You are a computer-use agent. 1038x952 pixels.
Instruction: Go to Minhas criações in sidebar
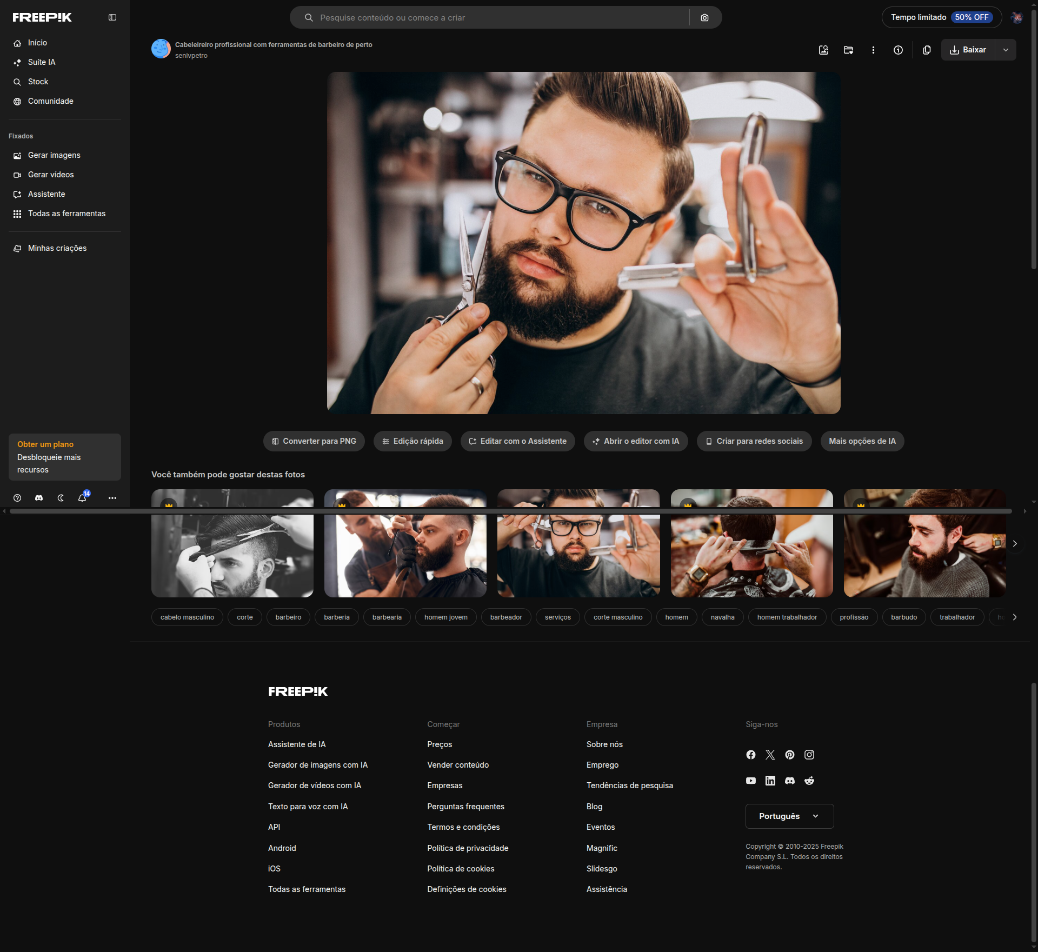pos(57,248)
